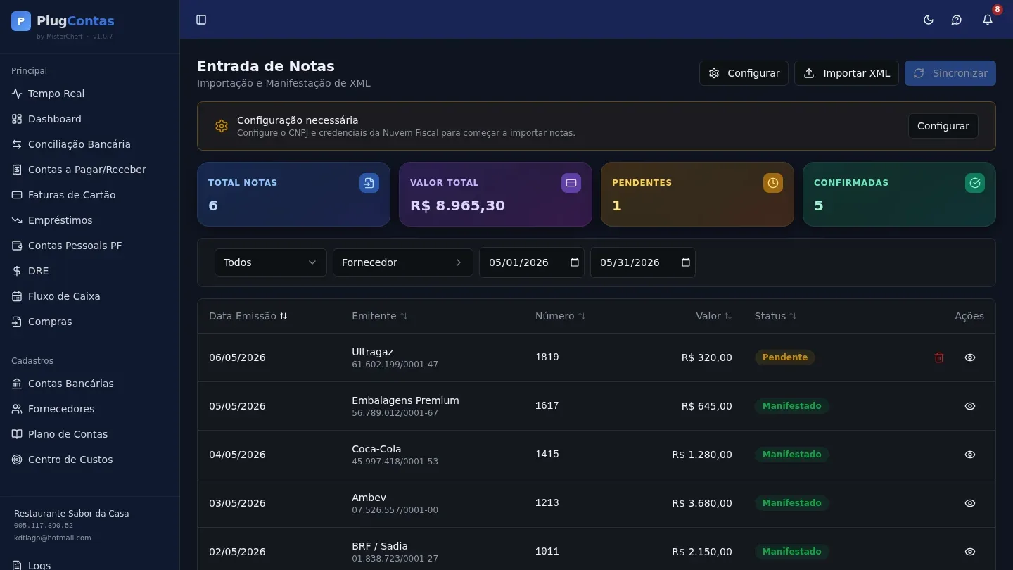Screen dimensions: 1013x570
Task: Open notifications bell with 8 badge
Action: 988,20
